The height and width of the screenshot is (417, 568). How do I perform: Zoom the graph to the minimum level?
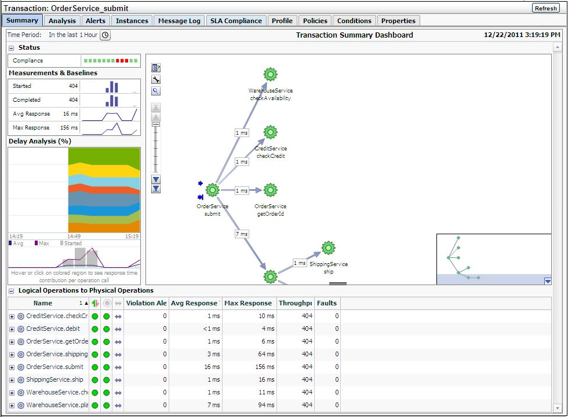click(x=156, y=189)
